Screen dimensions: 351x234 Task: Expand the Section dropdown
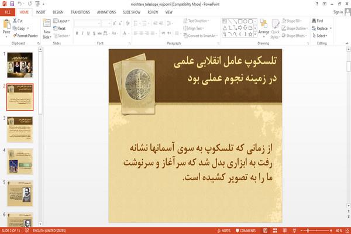(x=62, y=36)
